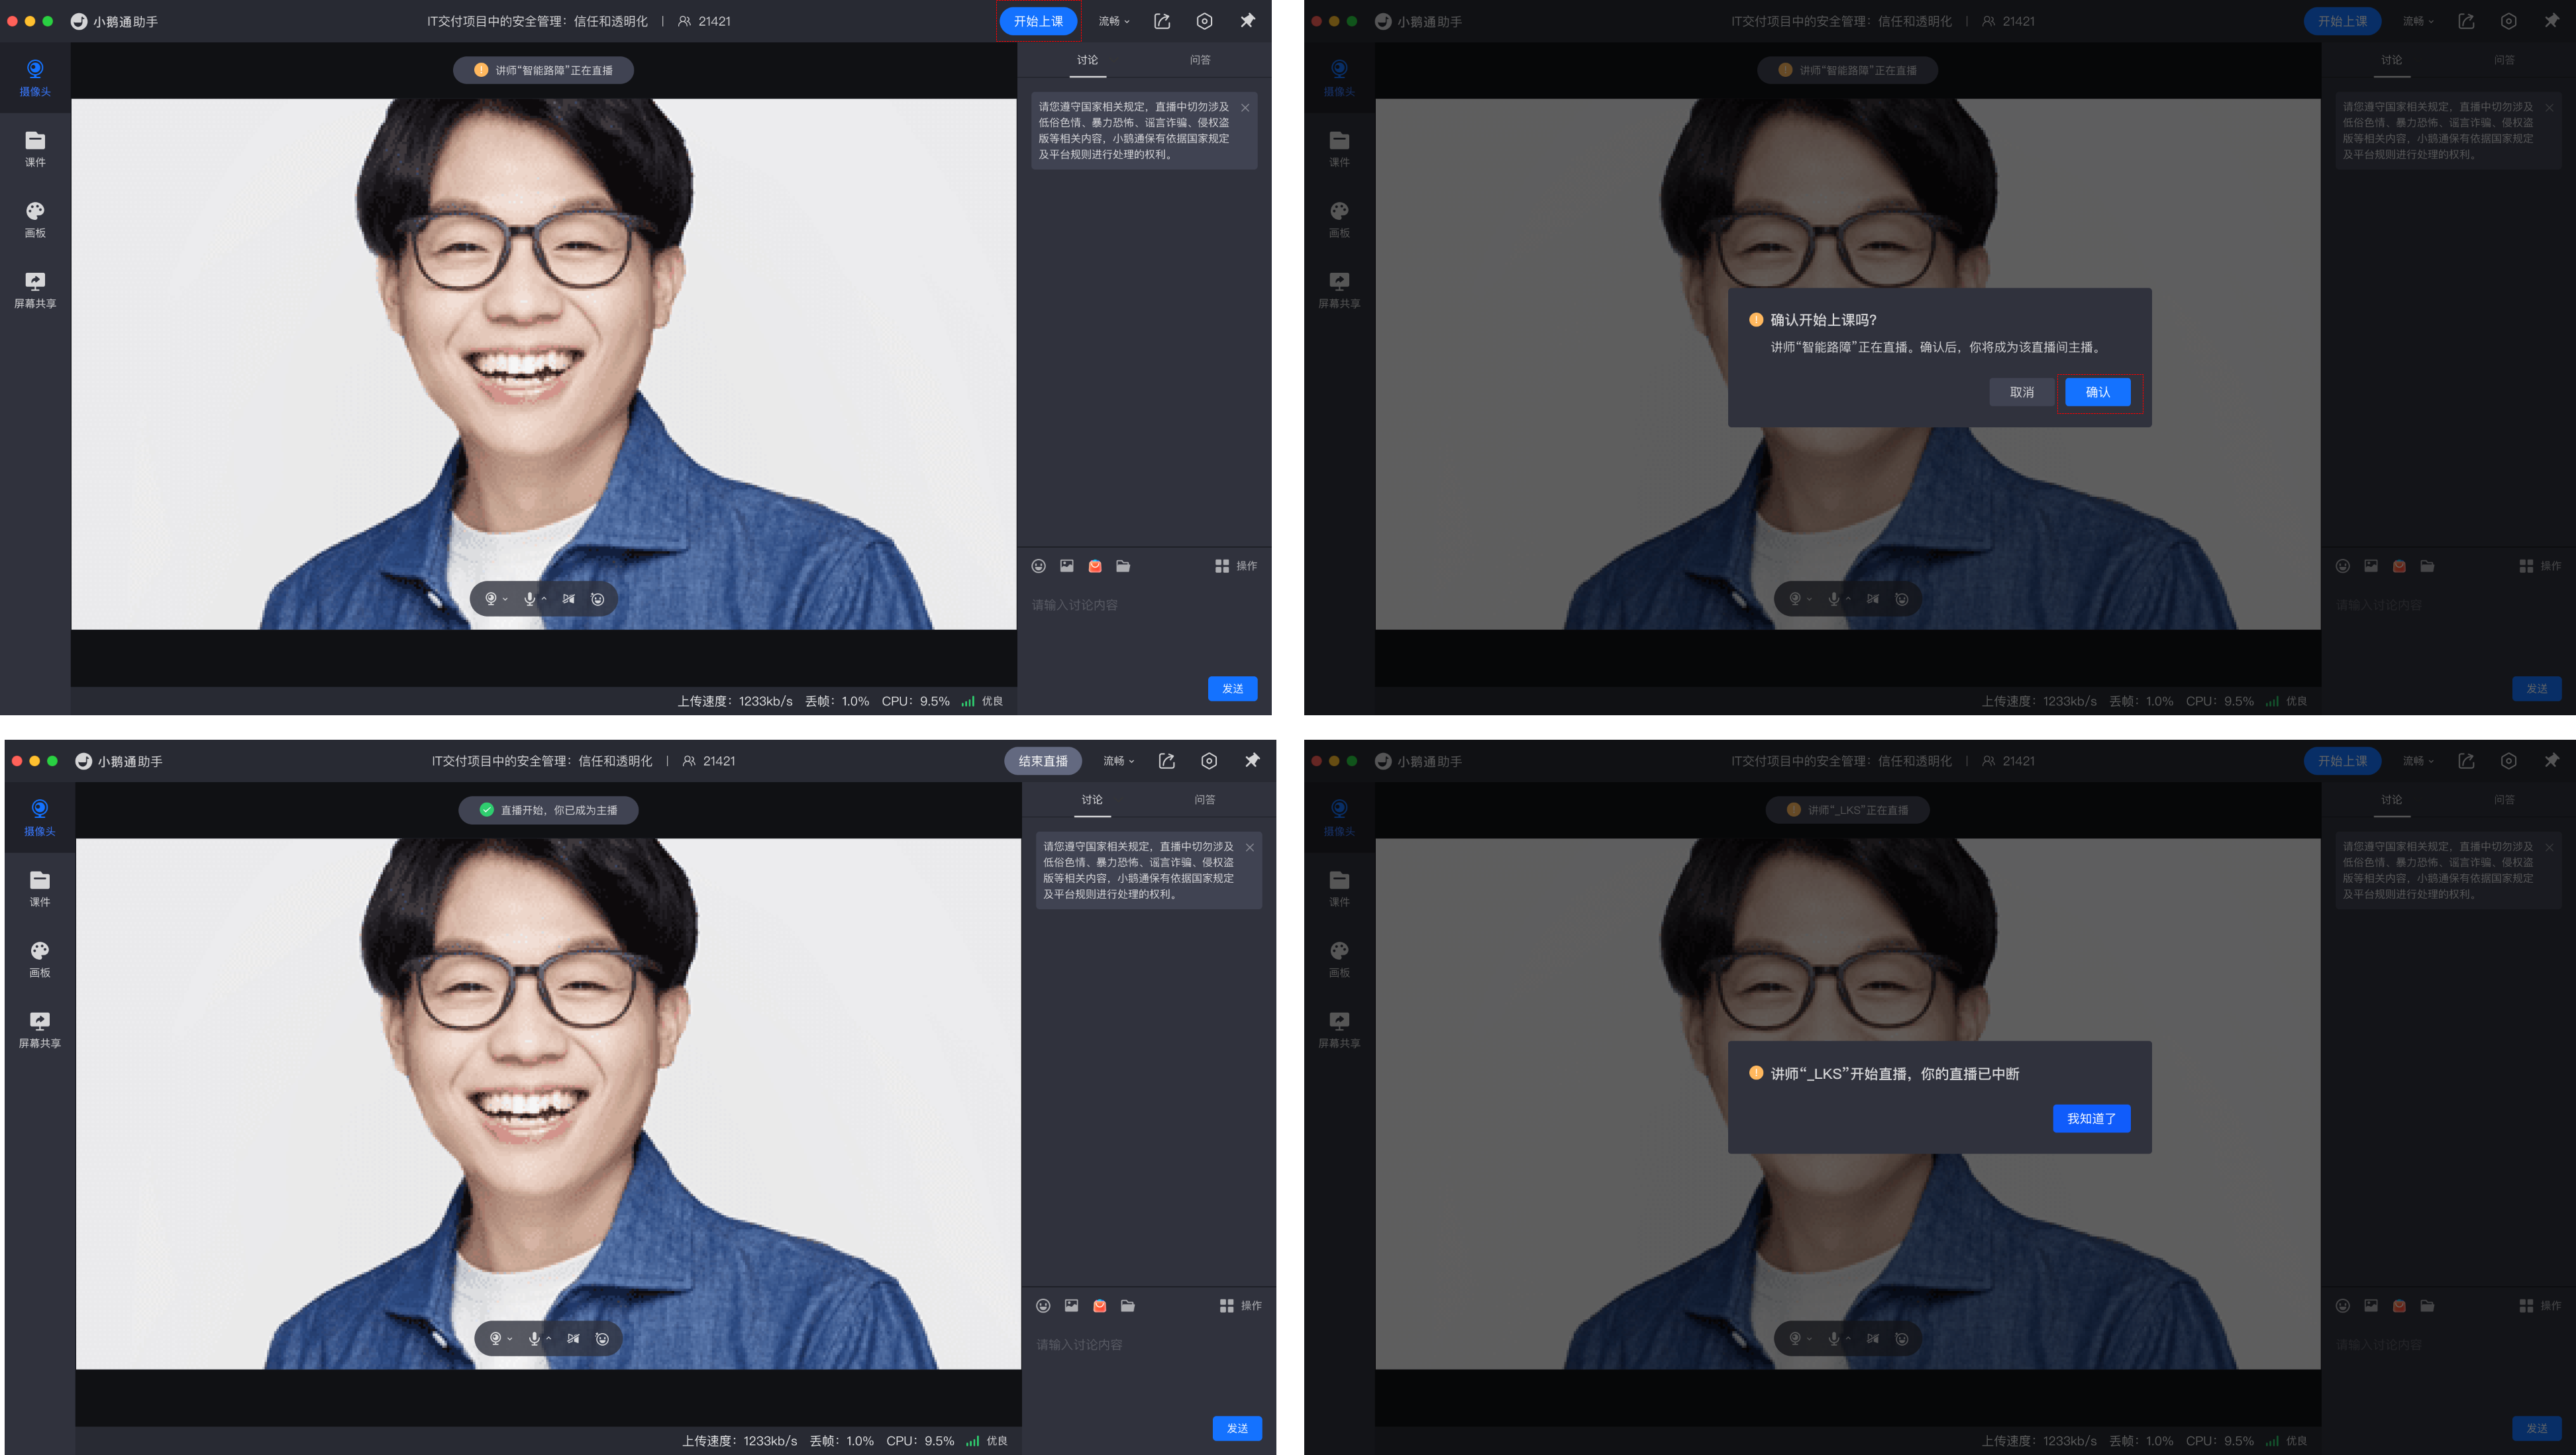Open 画板 in the undimmed 开始上课 window
The height and width of the screenshot is (1455, 2576).
tap(35, 219)
